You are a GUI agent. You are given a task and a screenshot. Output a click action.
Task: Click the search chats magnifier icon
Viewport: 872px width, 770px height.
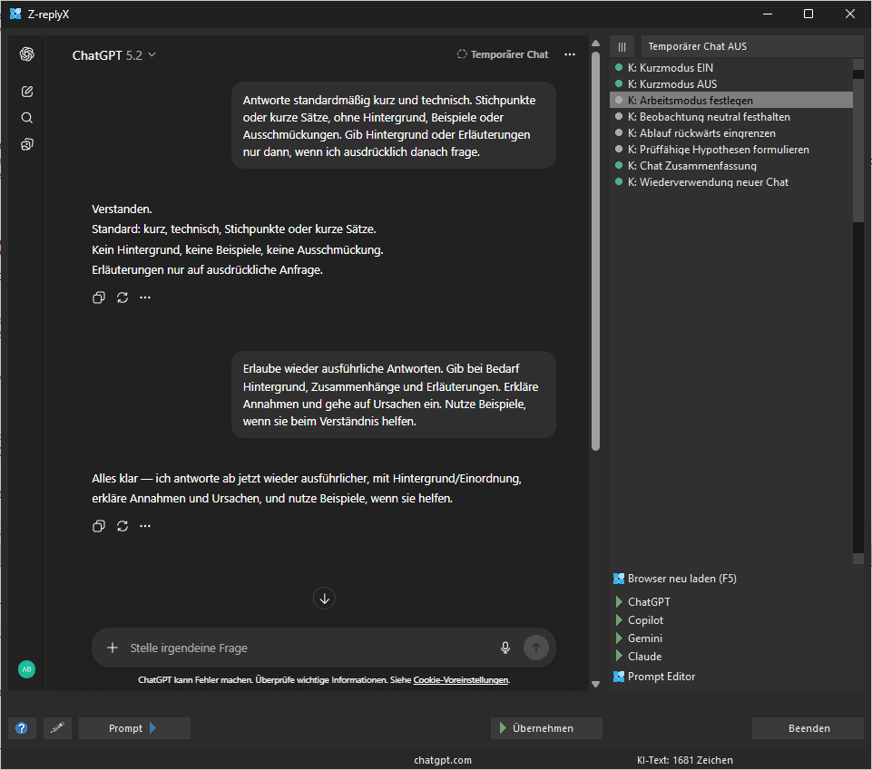[27, 117]
